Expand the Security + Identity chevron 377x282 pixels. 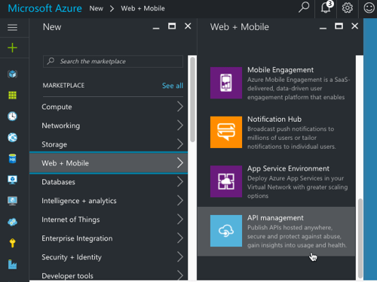[180, 257]
